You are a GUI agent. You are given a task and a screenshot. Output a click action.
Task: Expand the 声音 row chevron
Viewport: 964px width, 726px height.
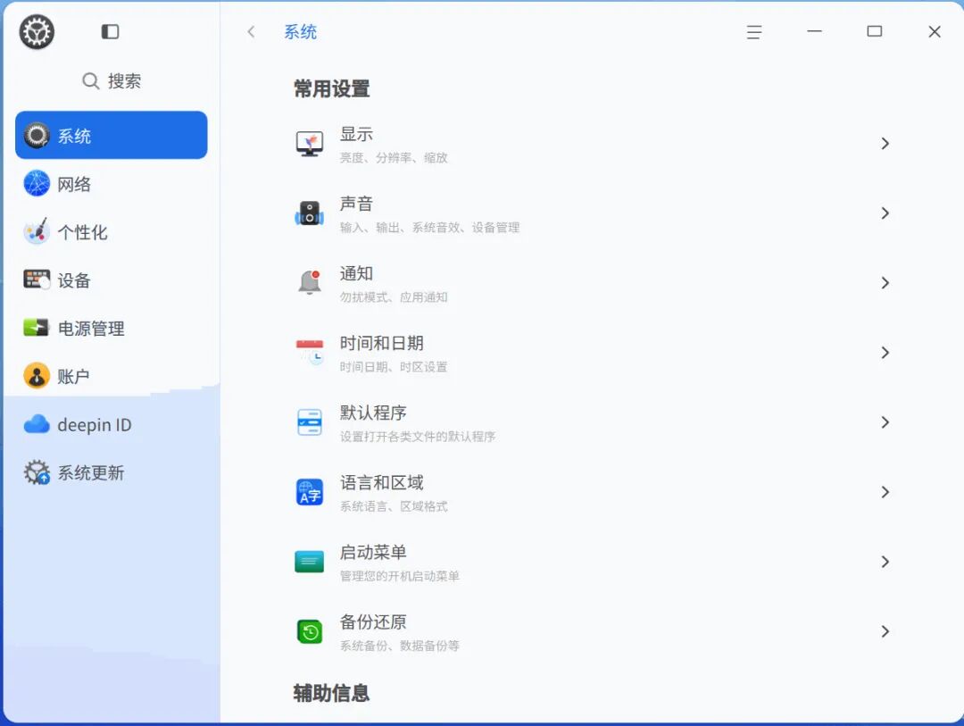tap(885, 213)
